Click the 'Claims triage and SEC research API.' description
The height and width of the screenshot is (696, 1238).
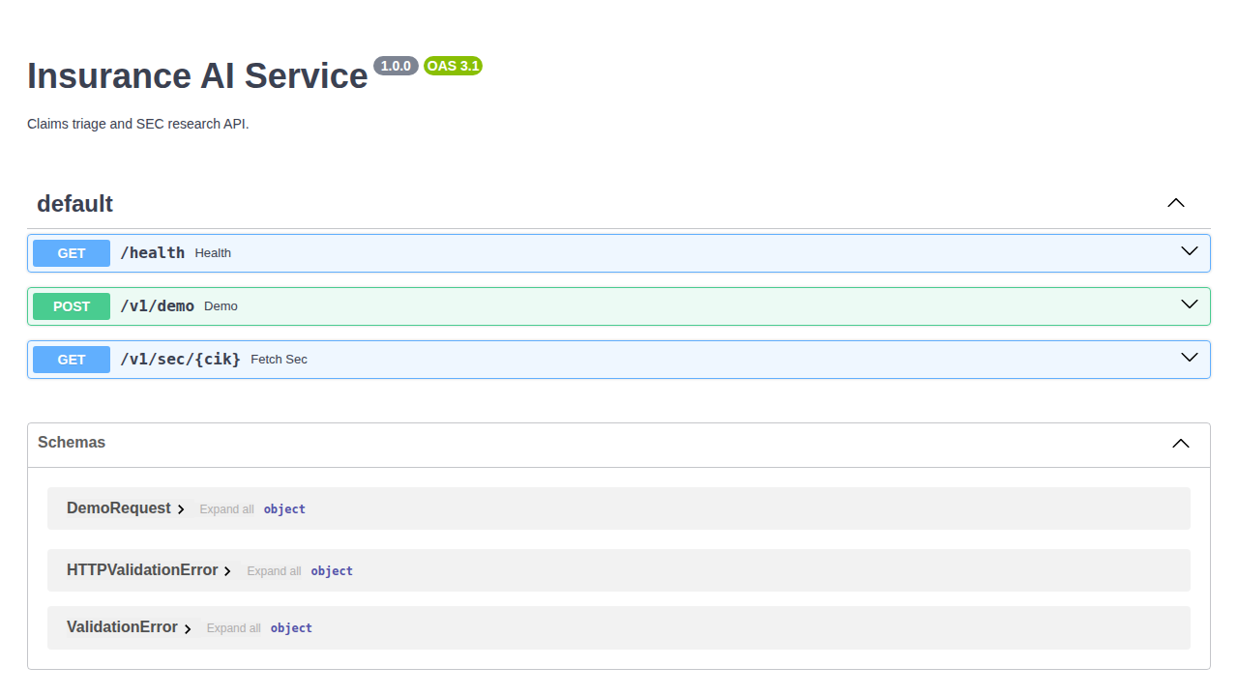tap(138, 124)
